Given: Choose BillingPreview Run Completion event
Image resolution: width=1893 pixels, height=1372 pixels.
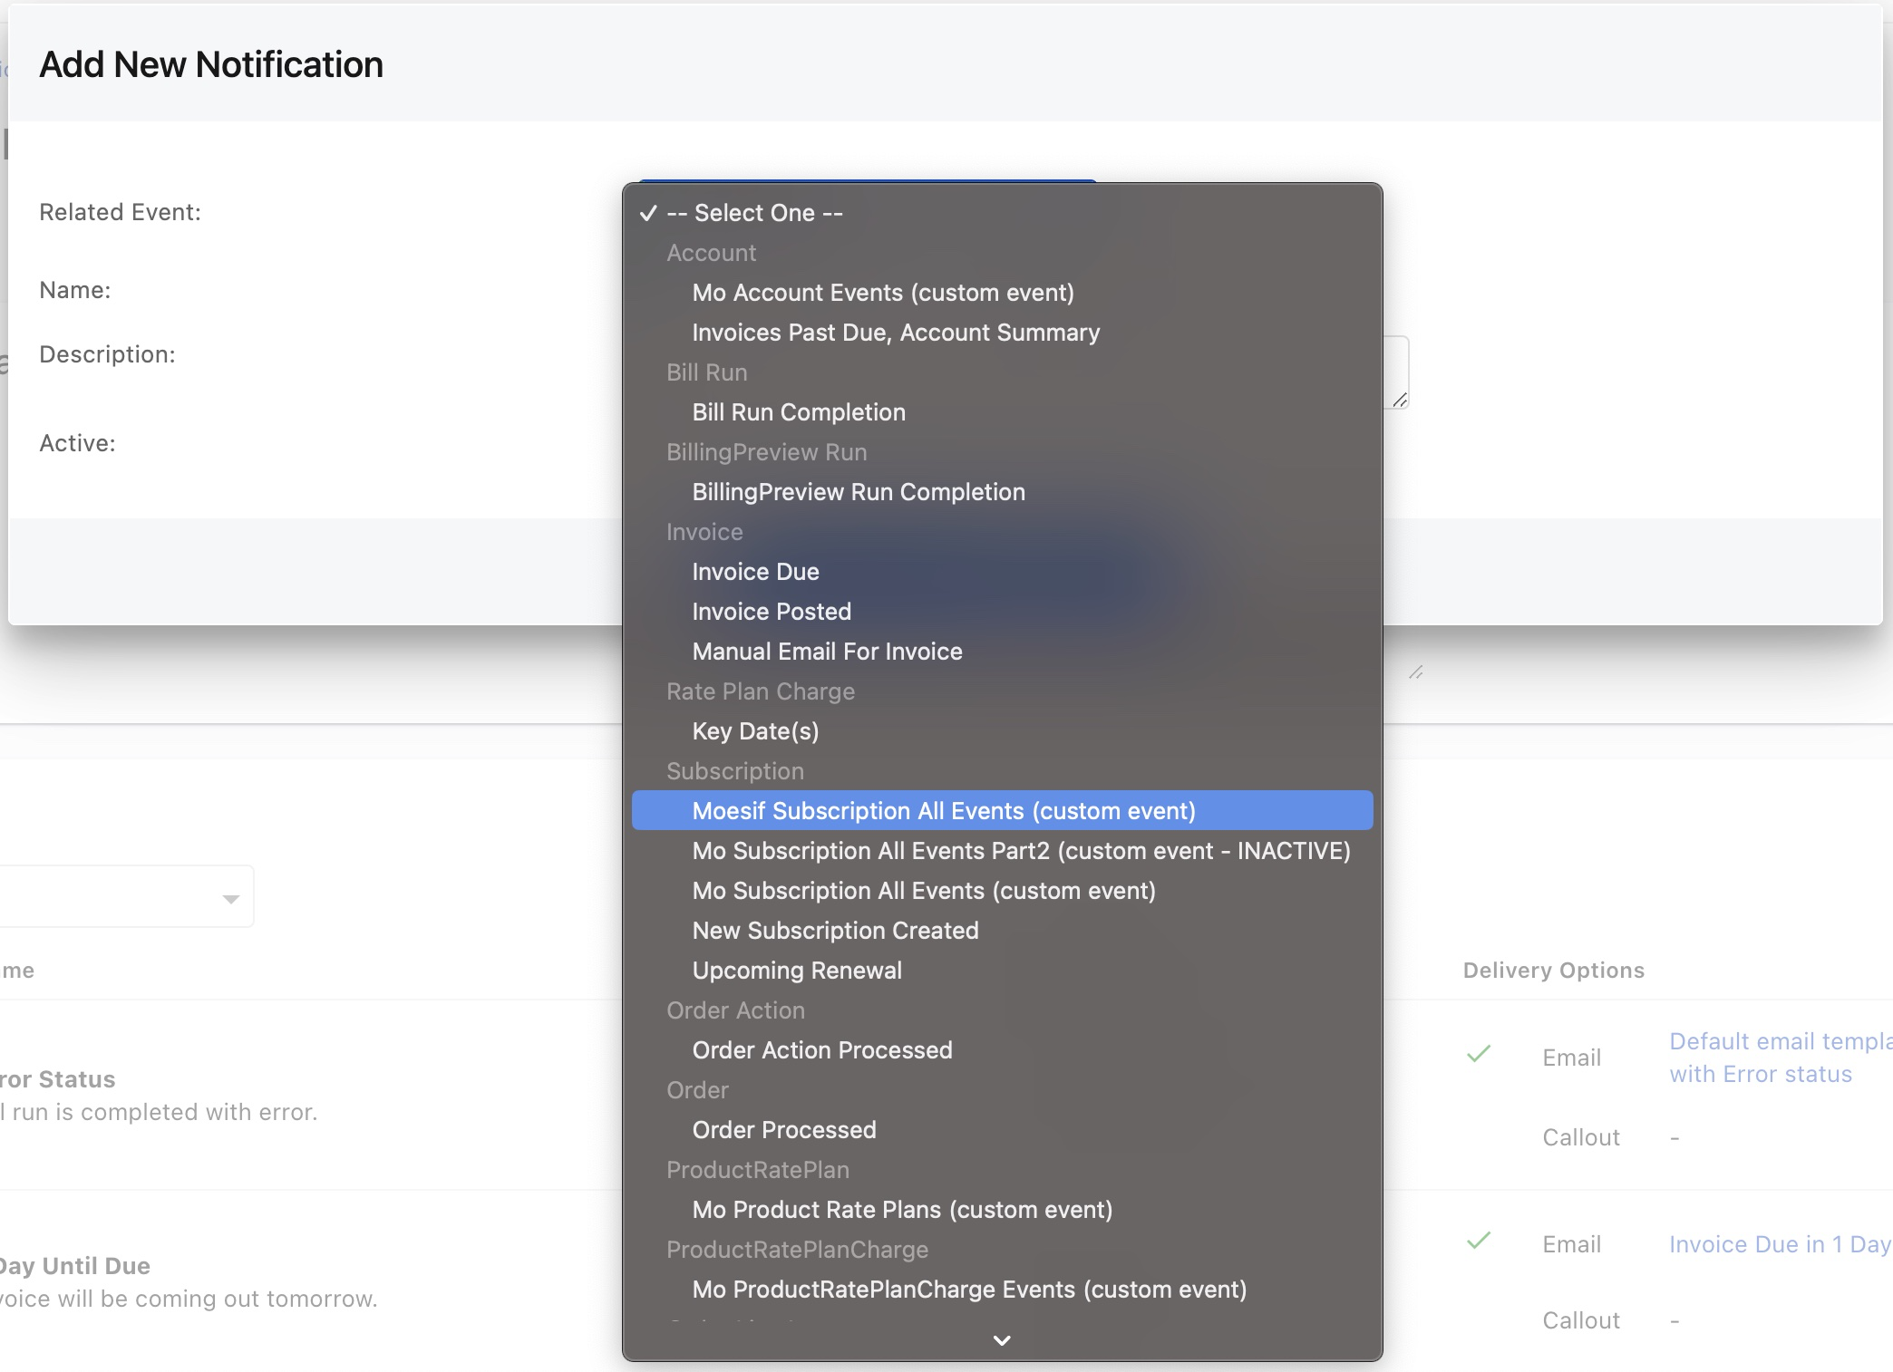Looking at the screenshot, I should pos(858,492).
